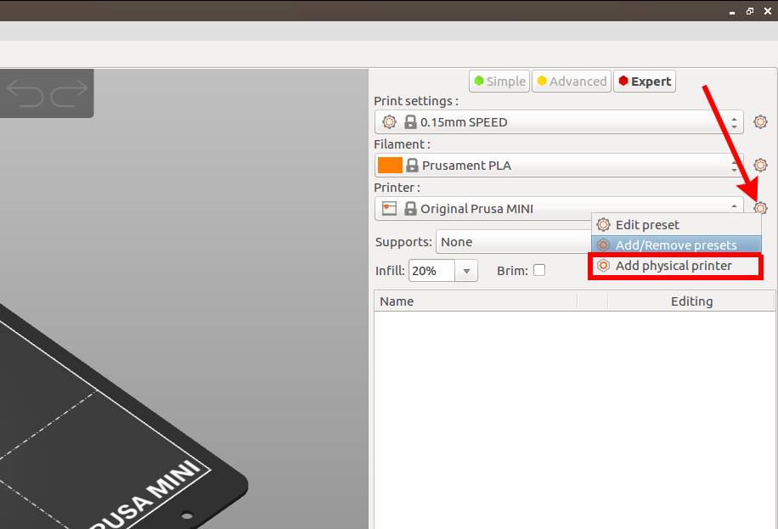Switch to Advanced mode

(572, 81)
